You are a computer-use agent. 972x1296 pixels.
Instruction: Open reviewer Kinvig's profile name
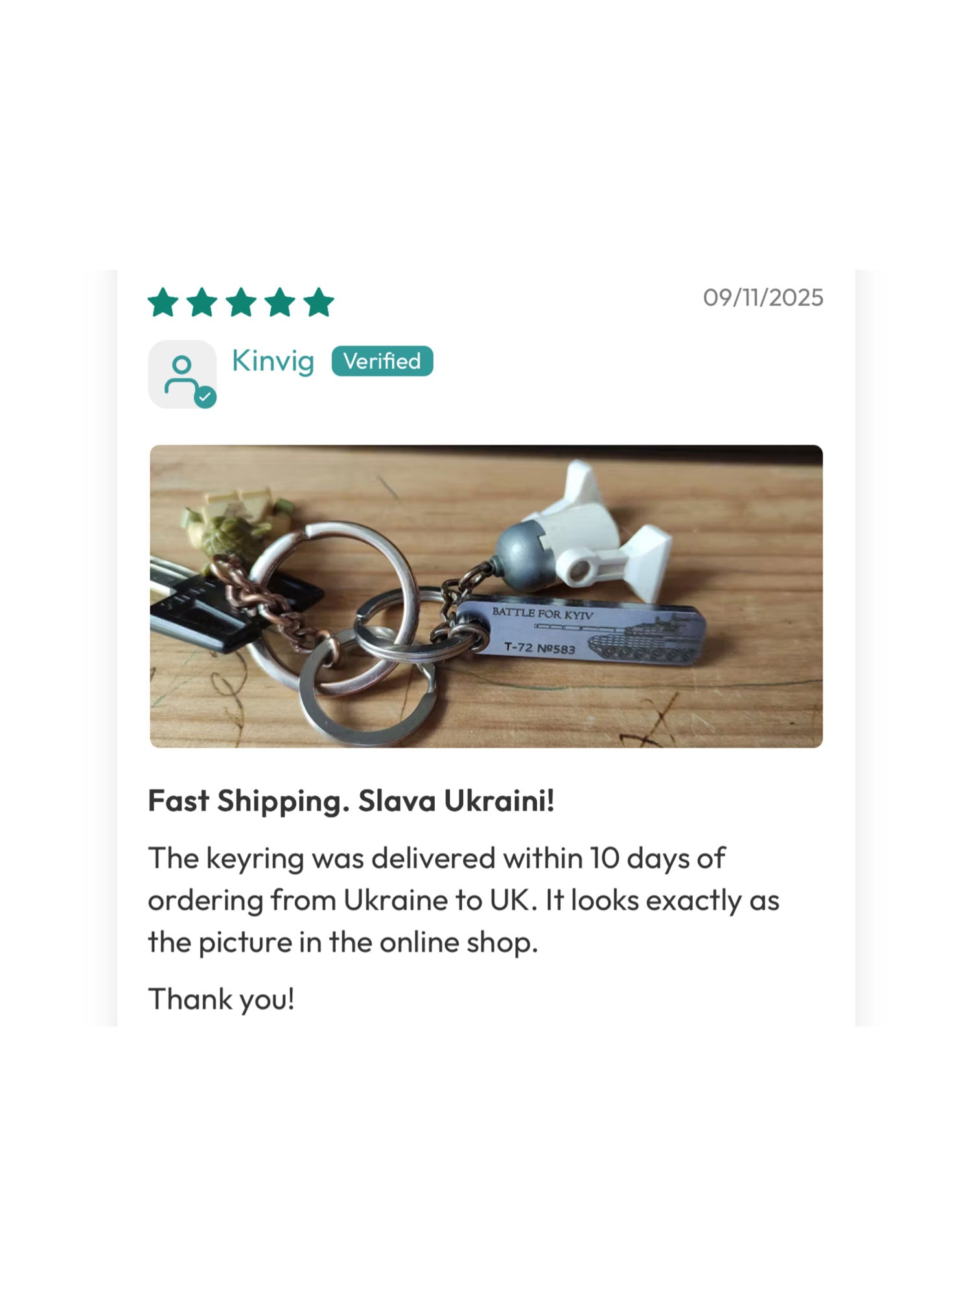[x=273, y=361]
